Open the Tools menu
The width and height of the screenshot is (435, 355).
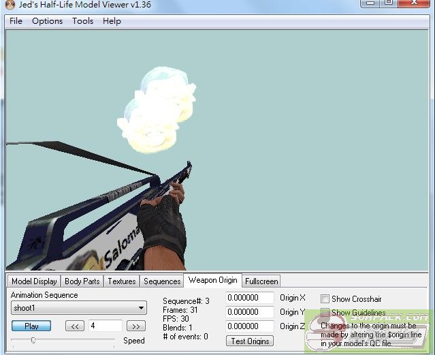(x=82, y=20)
